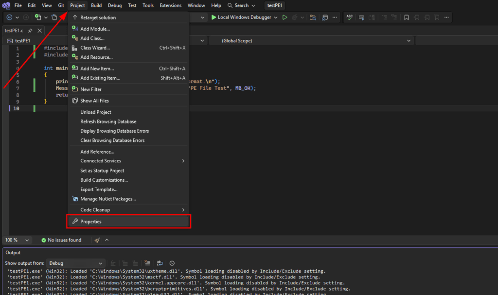
Task: Click the code cleanup broom icon
Action: [x=97, y=240]
